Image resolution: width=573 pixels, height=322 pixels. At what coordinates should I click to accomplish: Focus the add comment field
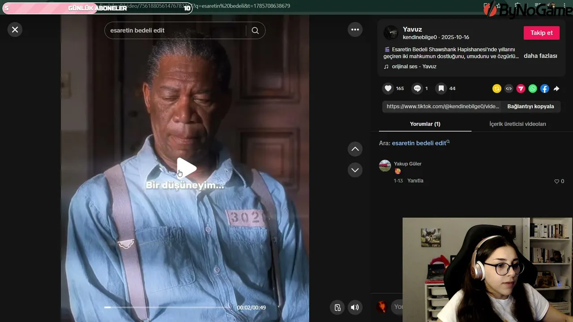click(x=398, y=307)
